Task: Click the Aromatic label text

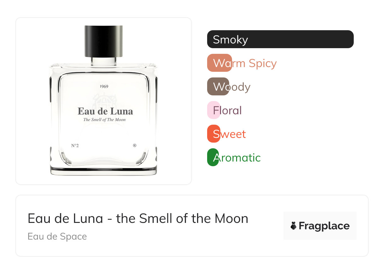Action: tap(237, 157)
